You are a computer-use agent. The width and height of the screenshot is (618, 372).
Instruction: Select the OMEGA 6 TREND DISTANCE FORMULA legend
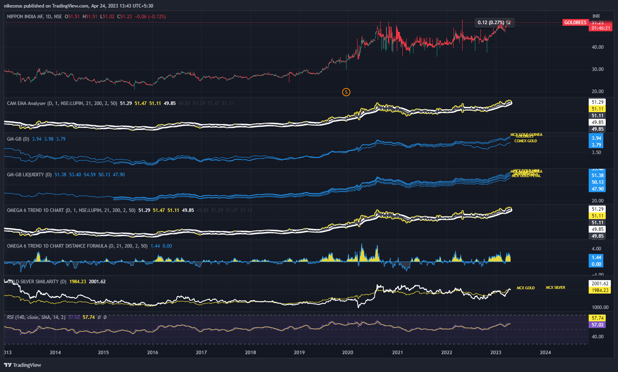tap(77, 246)
